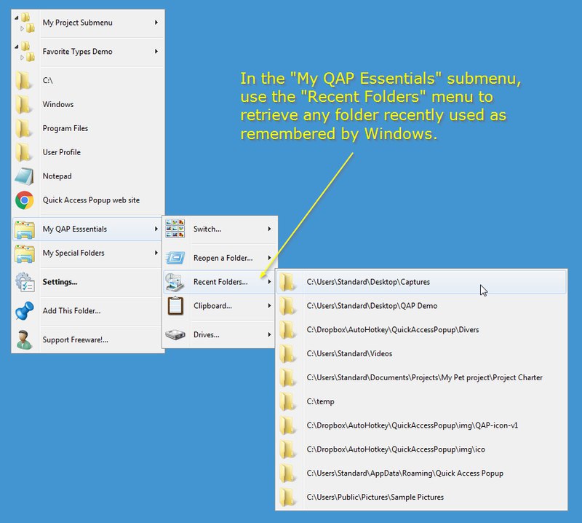Image resolution: width=582 pixels, height=523 pixels.
Task: Open C:\Users\Standard\Desktop\Captures folder
Action: click(421, 282)
